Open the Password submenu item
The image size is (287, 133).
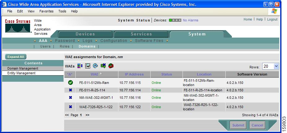pos(65,41)
